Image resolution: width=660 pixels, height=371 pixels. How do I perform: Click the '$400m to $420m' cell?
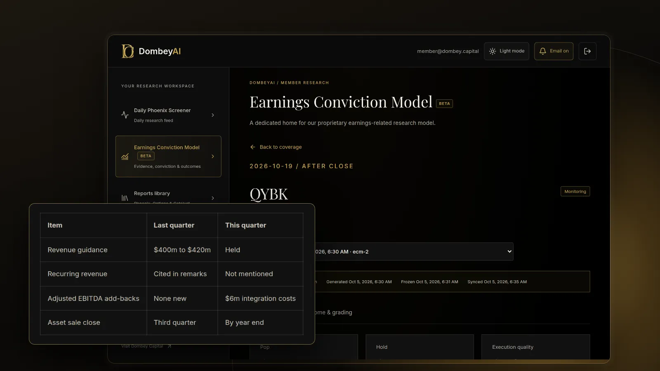182,250
